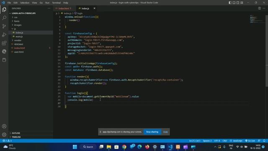Close the index.js editor tab

94,8
